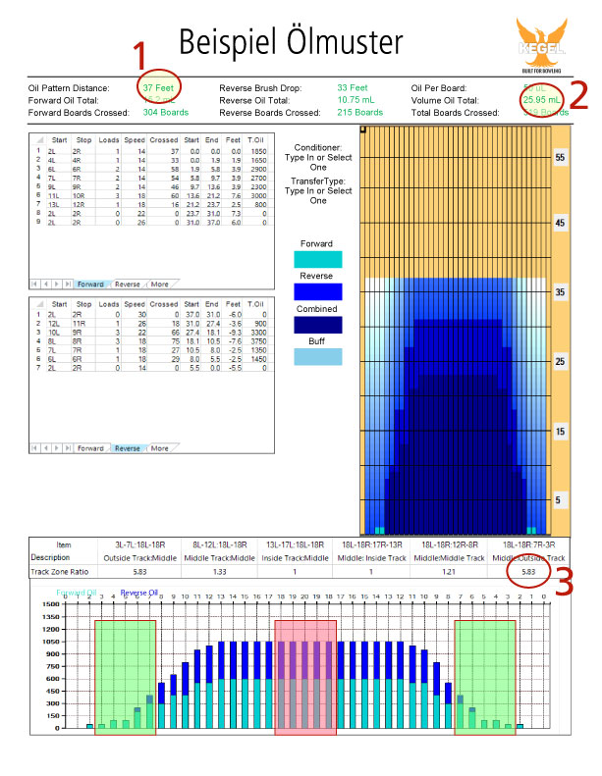
Task: Click the lane distance marker '55'
Action: [560, 157]
